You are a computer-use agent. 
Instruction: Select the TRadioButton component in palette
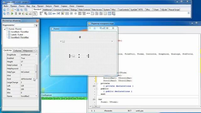(75, 13)
